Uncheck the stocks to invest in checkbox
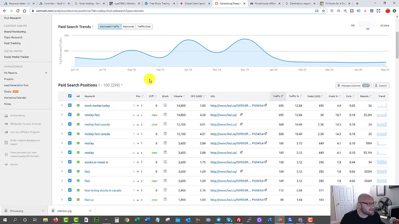The height and width of the screenshot is (224, 399). [x=70, y=162]
